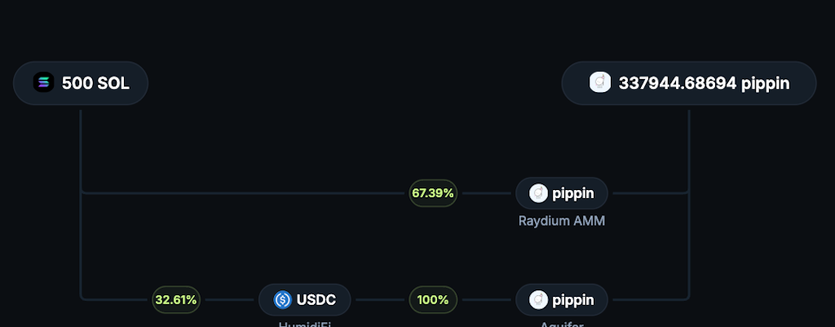Click the line between 67.39% and Raydium pippin

click(486, 193)
